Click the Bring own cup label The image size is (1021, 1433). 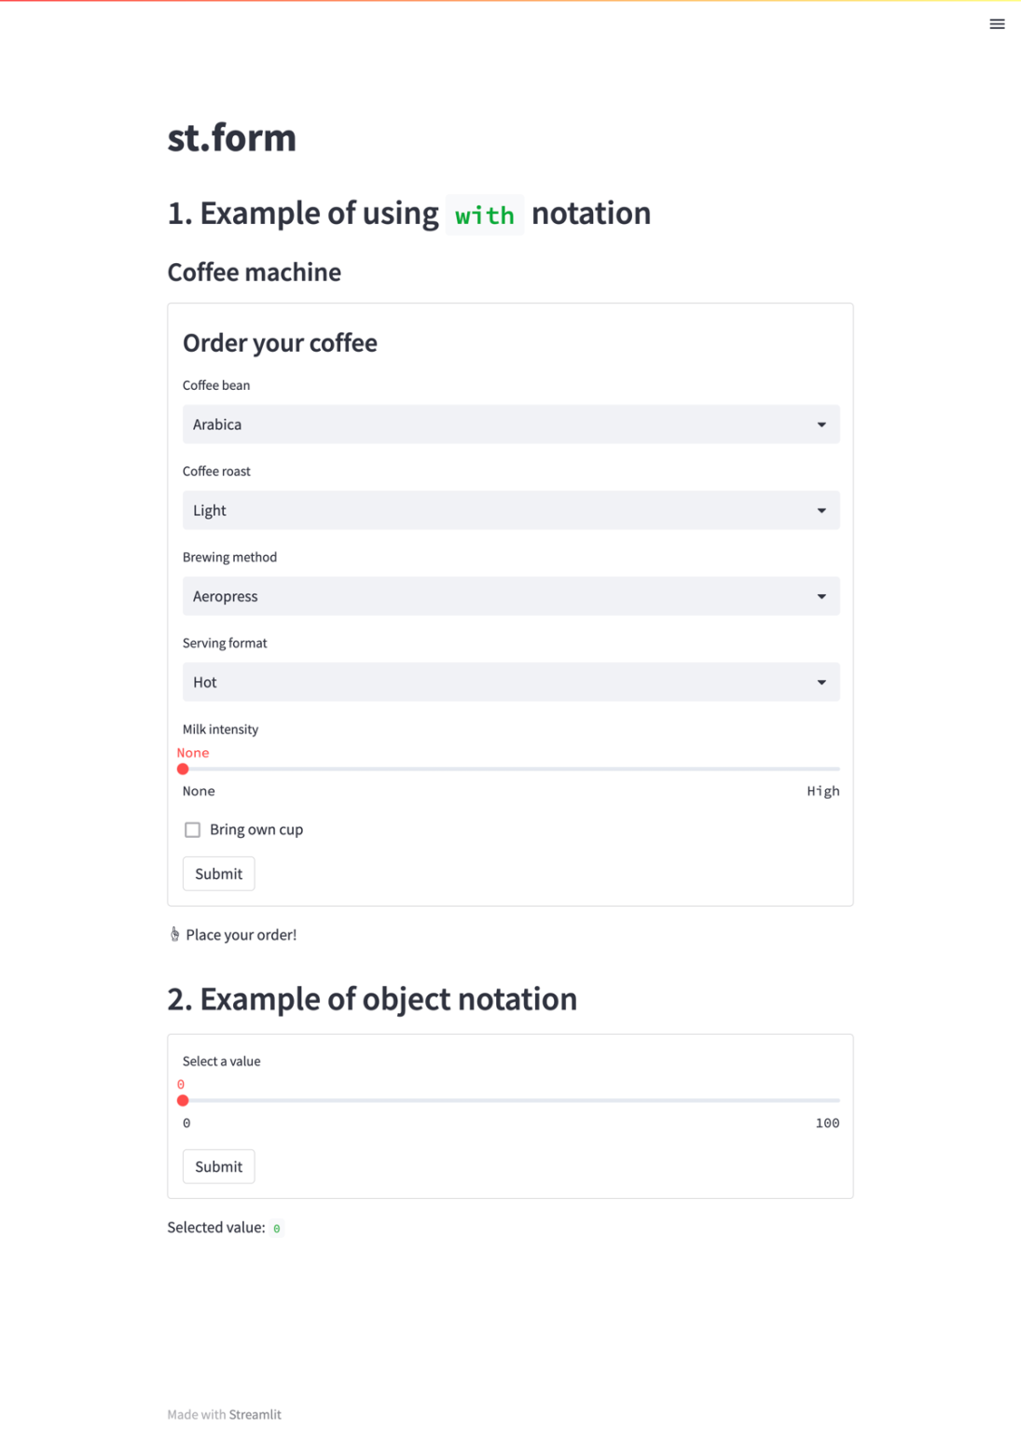coord(256,829)
